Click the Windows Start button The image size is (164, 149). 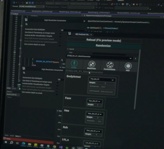(x=6, y=142)
